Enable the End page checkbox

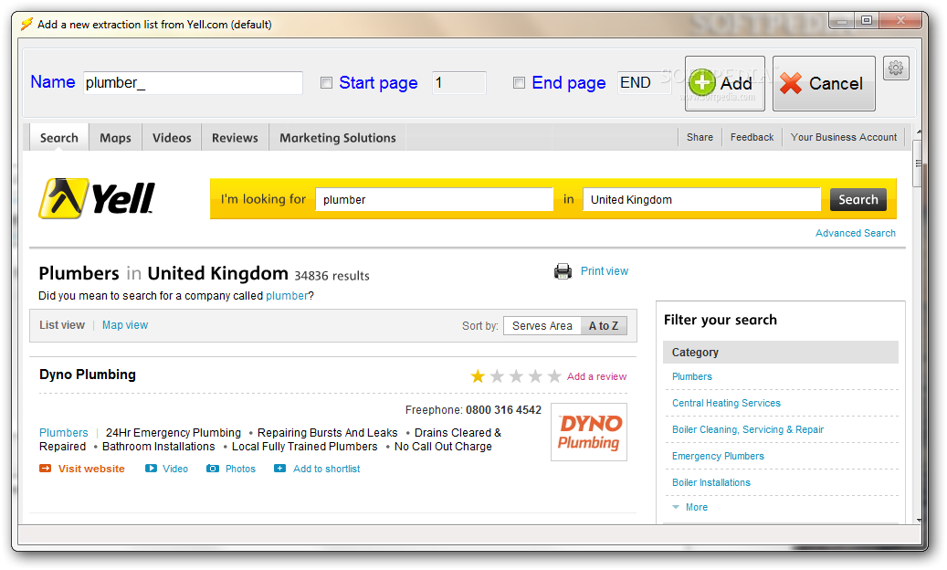pos(519,83)
